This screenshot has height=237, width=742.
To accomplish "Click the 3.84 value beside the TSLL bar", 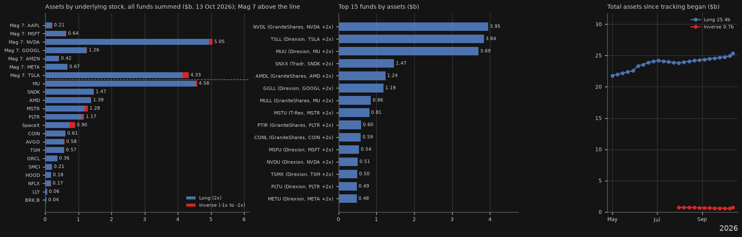I will point(491,39).
